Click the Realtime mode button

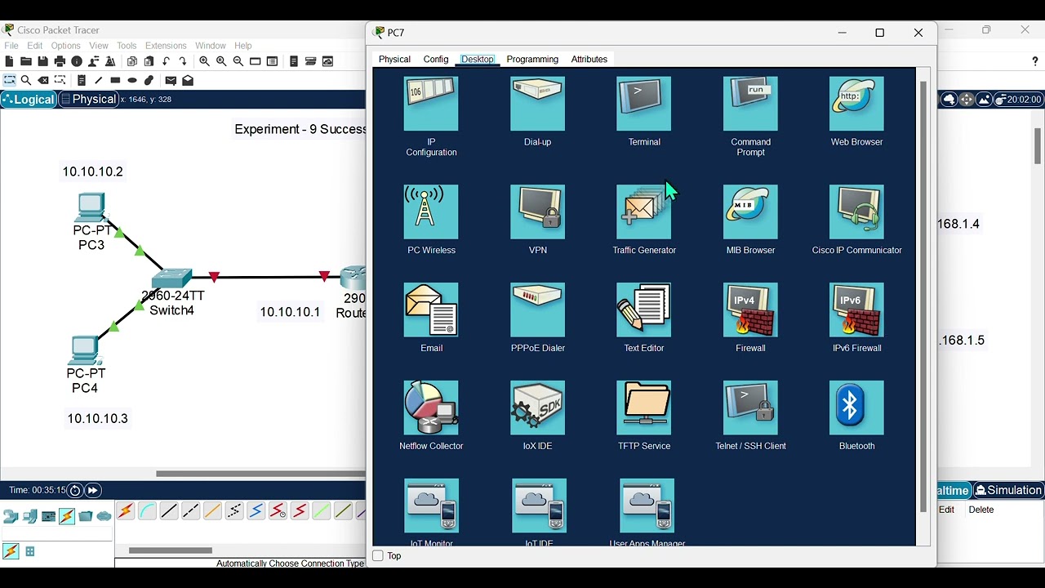click(952, 491)
